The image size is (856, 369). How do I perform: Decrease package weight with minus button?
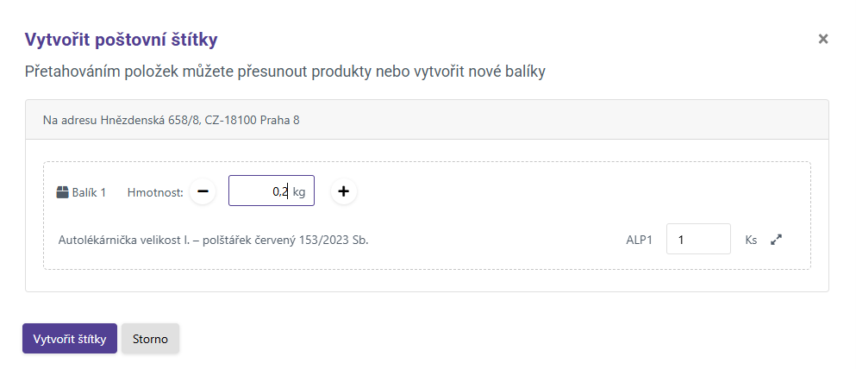point(203,191)
